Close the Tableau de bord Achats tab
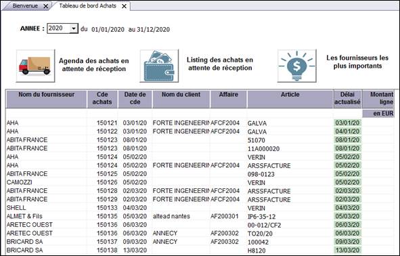The width and height of the screenshot is (400, 256). click(x=124, y=6)
